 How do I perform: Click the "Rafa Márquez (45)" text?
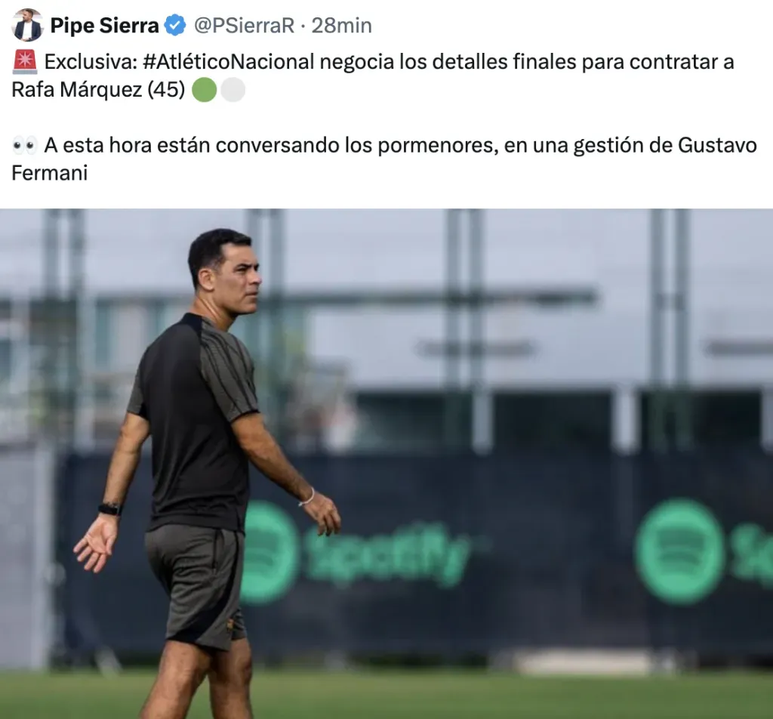click(x=98, y=90)
